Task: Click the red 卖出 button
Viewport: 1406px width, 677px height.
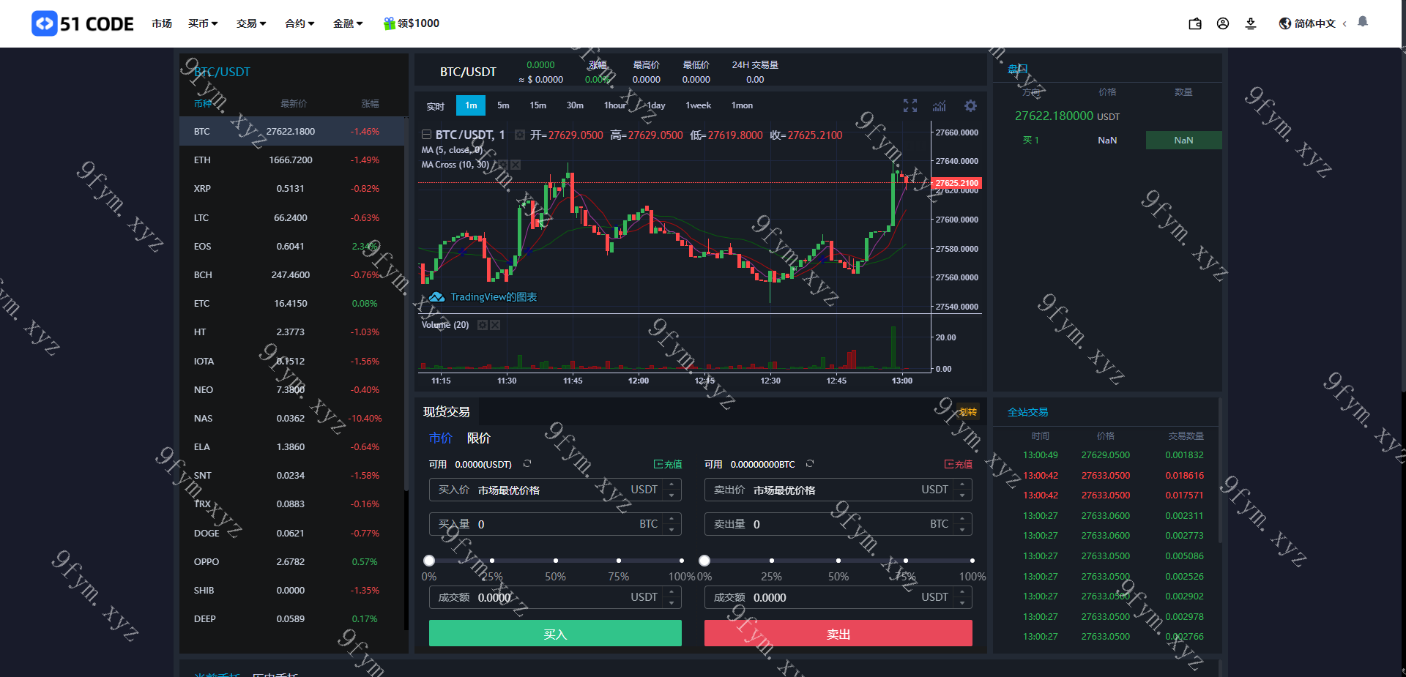Action: click(838, 633)
